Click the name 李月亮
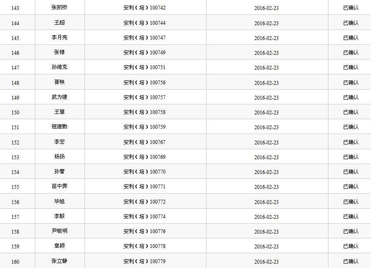The width and height of the screenshot is (372, 268). pos(59,38)
